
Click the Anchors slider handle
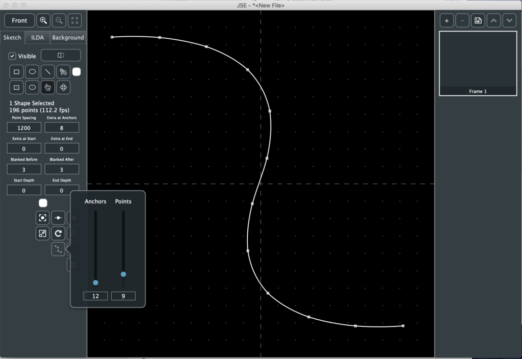point(95,283)
